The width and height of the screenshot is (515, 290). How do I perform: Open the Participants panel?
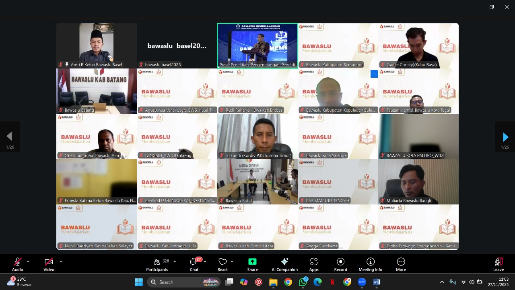pos(157,264)
